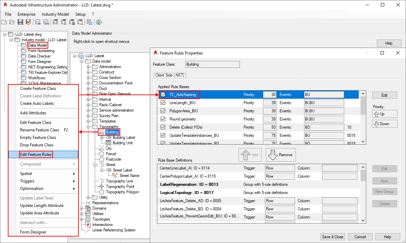Click the Topography Point icon in tree
Viewport: 406px width, 243px height.
(102, 187)
